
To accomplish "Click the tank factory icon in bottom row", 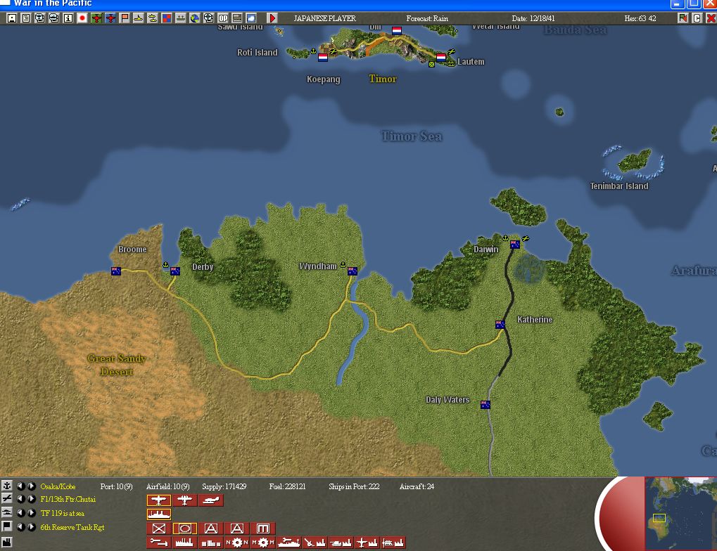I will pyautogui.click(x=341, y=543).
